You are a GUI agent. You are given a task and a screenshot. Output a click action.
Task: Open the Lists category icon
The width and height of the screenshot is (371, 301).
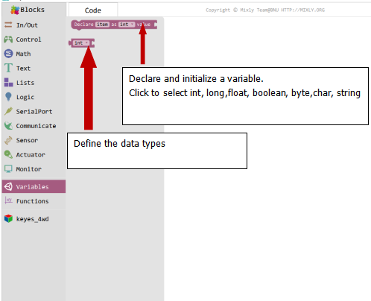8,82
